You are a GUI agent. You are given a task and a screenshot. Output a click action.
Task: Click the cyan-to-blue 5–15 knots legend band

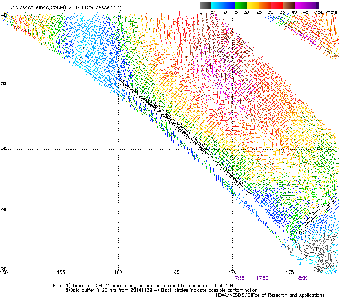(x=223, y=6)
